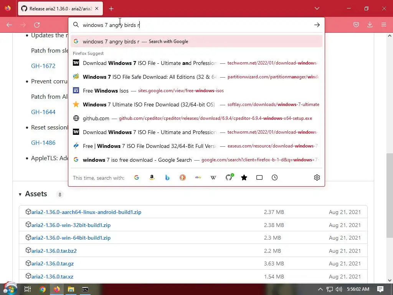Click the scrollbar up arrow
The height and width of the screenshot is (295, 393).
tap(390, 36)
